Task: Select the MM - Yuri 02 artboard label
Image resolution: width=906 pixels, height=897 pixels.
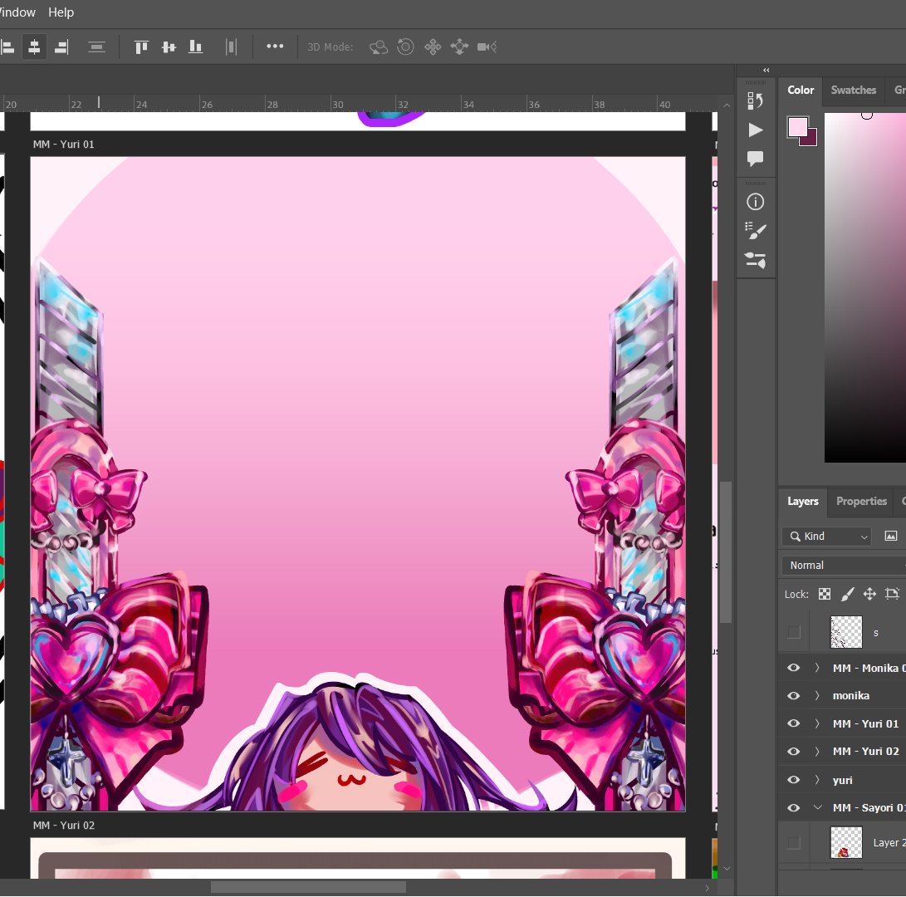Action: click(64, 826)
